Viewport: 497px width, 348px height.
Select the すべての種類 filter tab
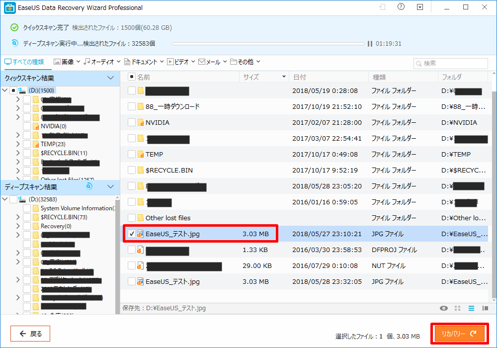(24, 62)
